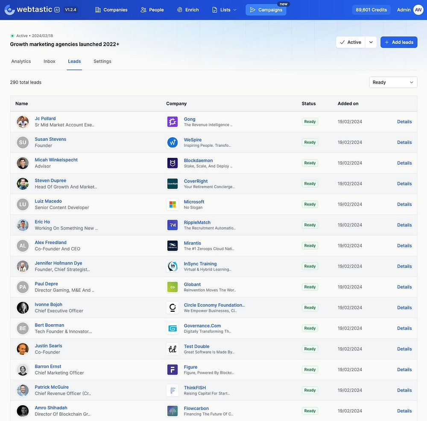This screenshot has width=427, height=421.
Task: Open the Ready status filter dropdown
Action: pyautogui.click(x=393, y=82)
